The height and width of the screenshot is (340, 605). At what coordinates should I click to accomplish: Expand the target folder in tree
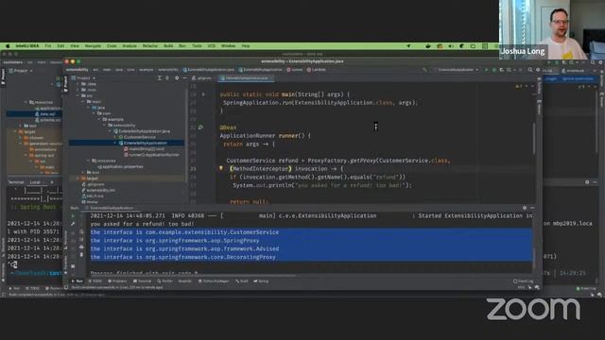click(78, 178)
